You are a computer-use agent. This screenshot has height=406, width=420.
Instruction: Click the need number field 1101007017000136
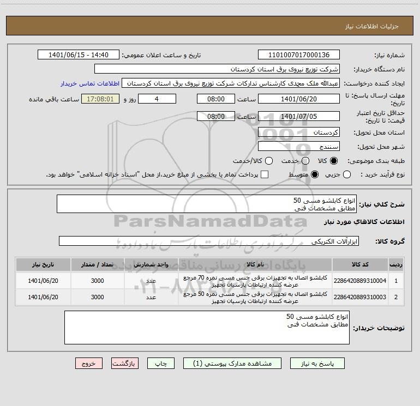(x=299, y=54)
